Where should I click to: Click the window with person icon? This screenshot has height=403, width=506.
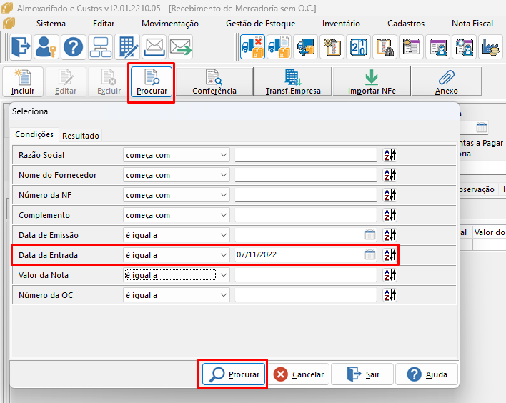(438, 47)
